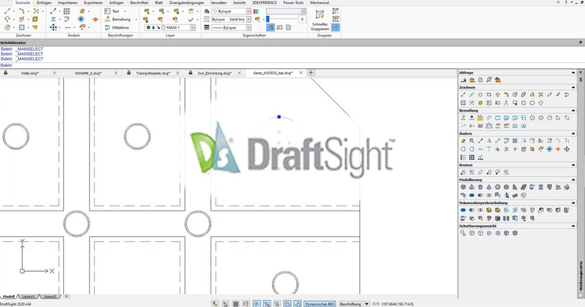This screenshot has width=585, height=307.
Task: Toggle the grid display in the status bar
Action: click(x=236, y=303)
